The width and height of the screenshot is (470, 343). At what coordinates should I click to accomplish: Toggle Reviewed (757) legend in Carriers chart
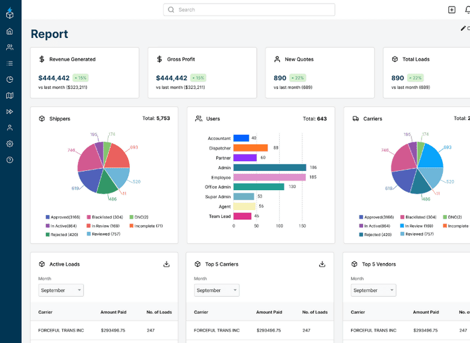click(417, 234)
